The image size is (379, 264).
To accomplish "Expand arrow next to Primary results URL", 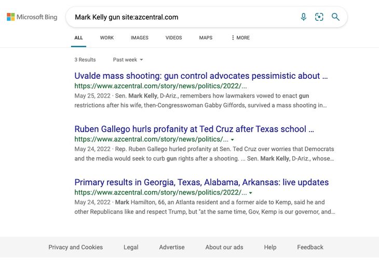I will point(251,193).
